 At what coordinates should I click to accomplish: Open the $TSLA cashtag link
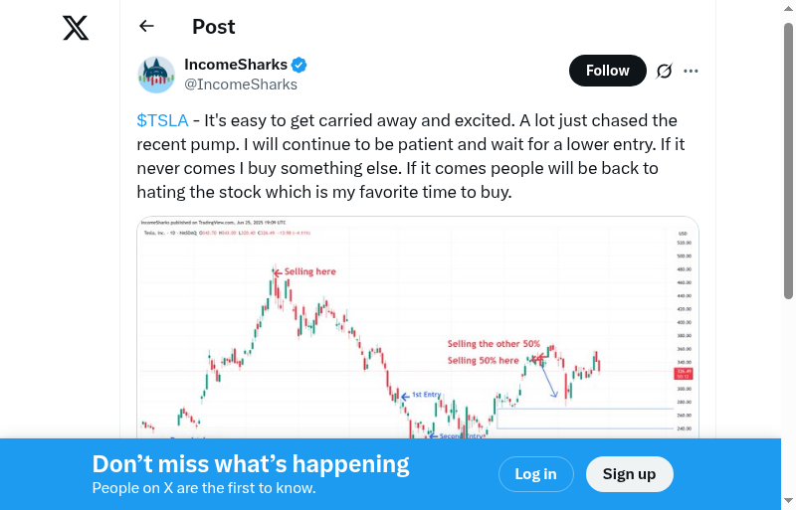click(162, 121)
